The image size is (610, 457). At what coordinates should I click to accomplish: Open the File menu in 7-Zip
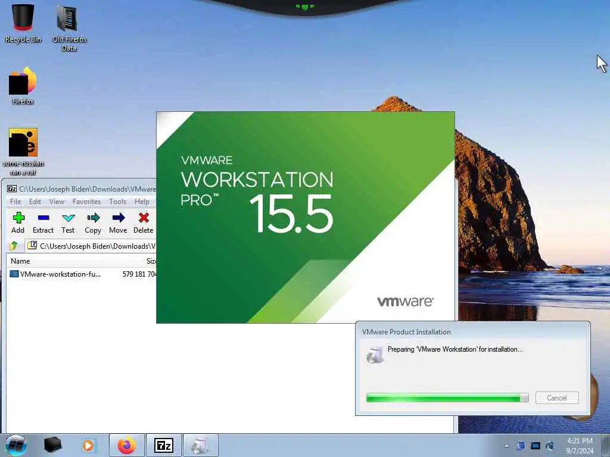15,201
